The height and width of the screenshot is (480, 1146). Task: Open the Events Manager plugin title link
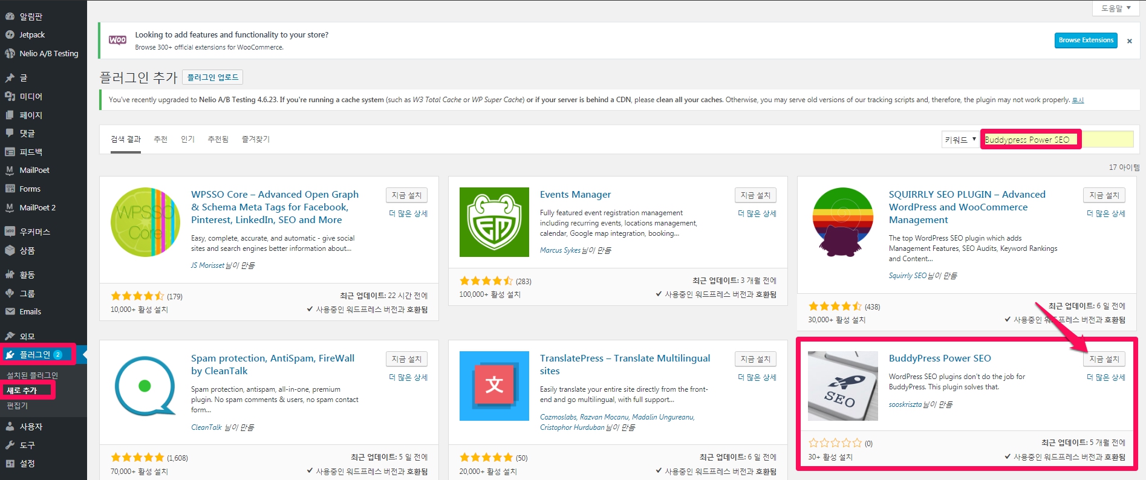[575, 195]
